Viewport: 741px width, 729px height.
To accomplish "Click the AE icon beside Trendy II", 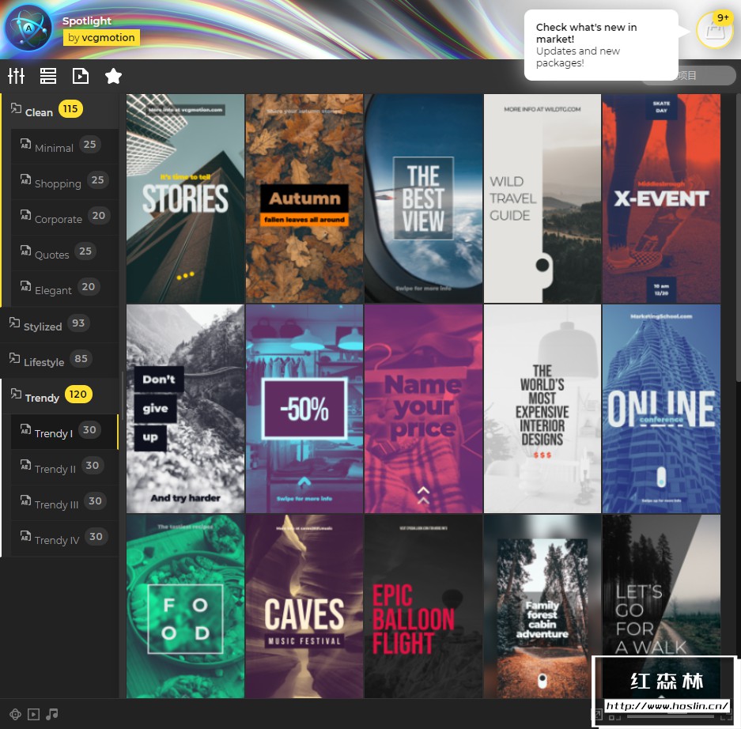I will point(25,465).
